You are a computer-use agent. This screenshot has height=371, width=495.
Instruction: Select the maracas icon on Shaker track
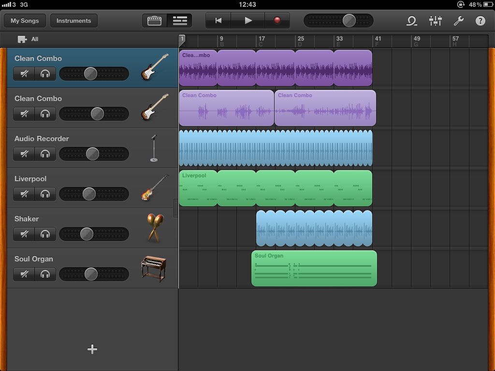coord(156,227)
